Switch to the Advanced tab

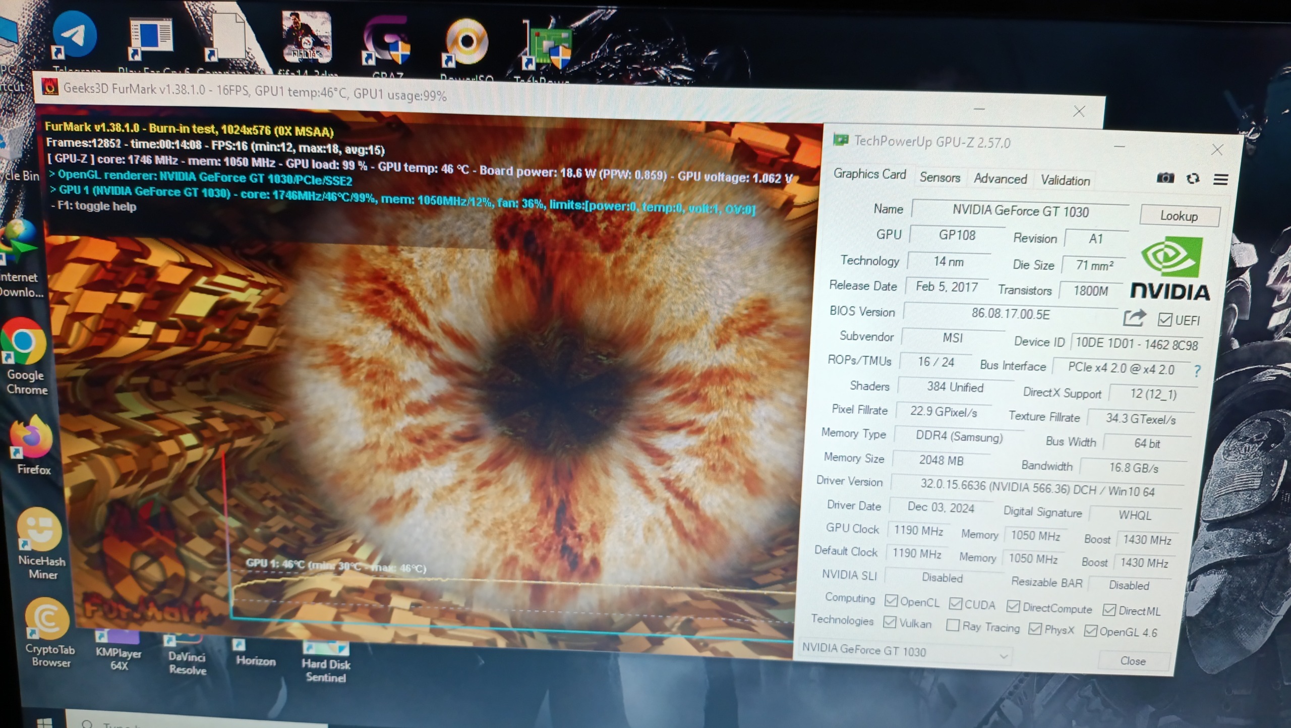(x=1000, y=179)
